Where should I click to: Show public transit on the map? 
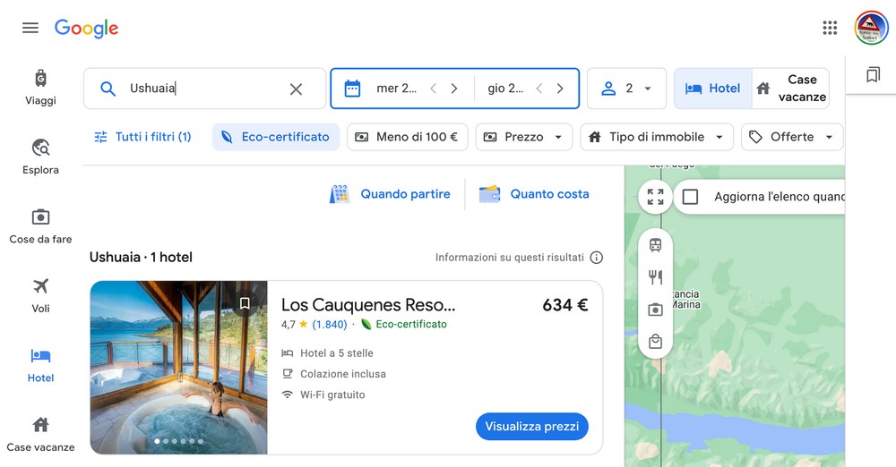pos(656,245)
